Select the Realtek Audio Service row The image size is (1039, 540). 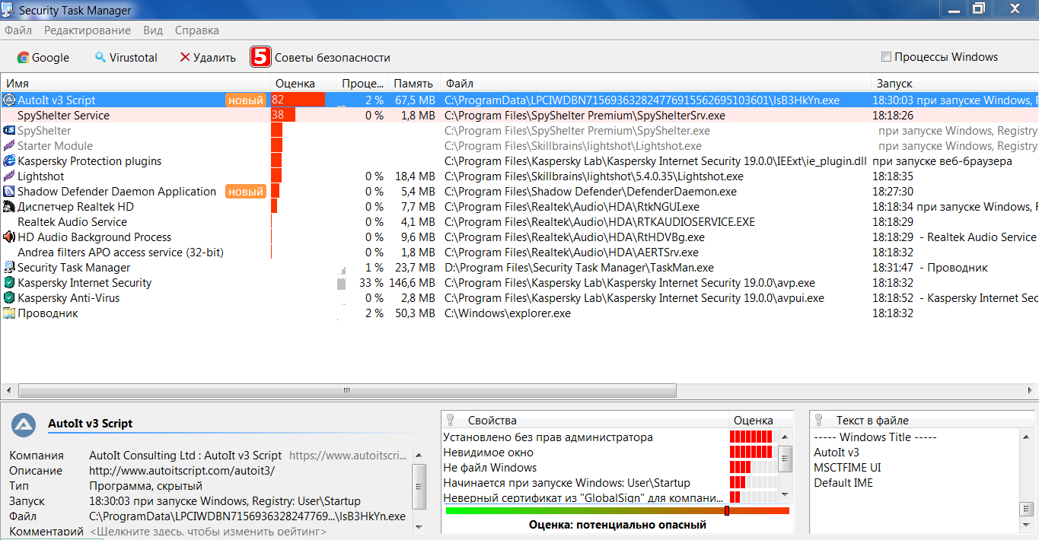[519, 222]
